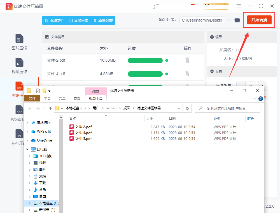Click the output directory path field
280x213 pixels.
click(x=202, y=20)
